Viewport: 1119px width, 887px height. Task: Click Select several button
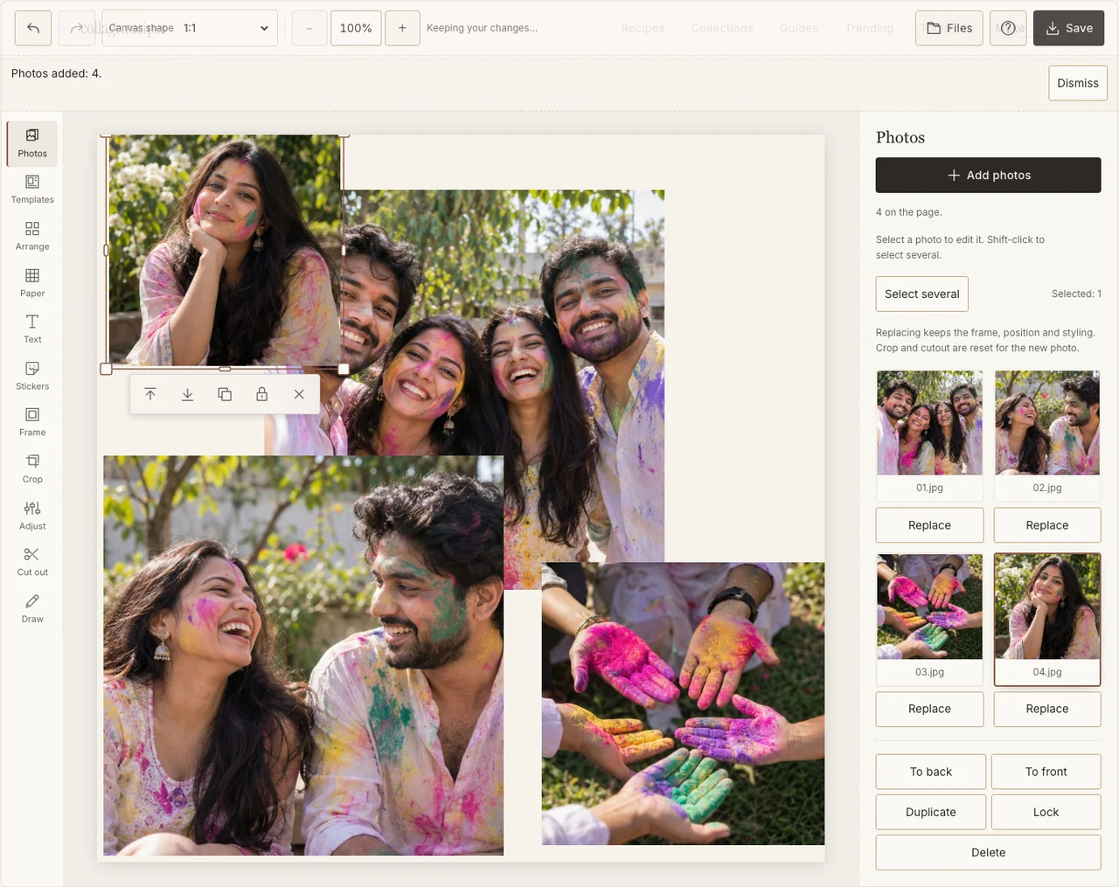(921, 294)
